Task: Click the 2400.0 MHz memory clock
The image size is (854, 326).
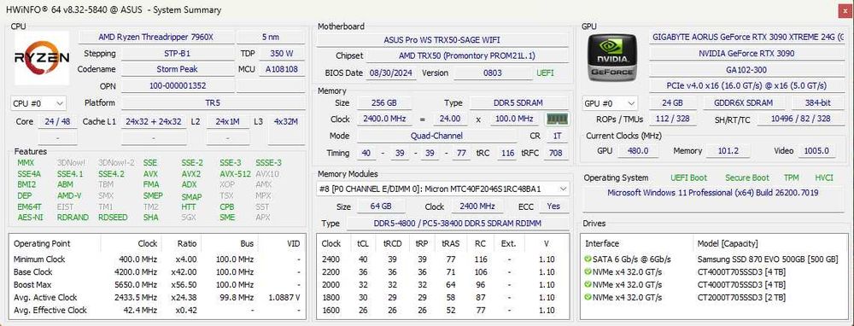Action: click(x=383, y=119)
